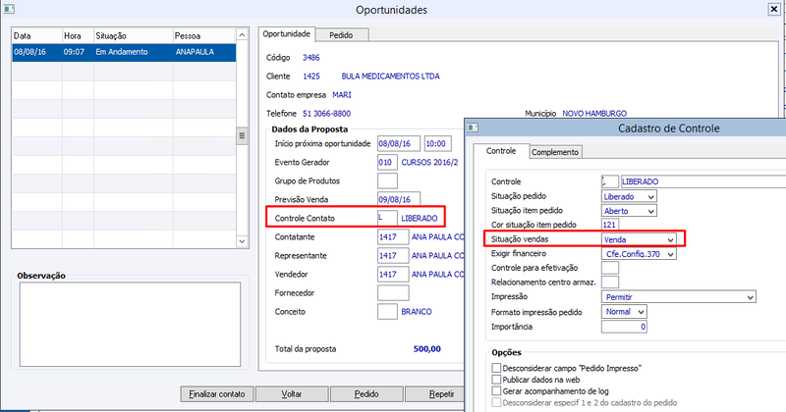Click the Representante code field

[x=392, y=255]
